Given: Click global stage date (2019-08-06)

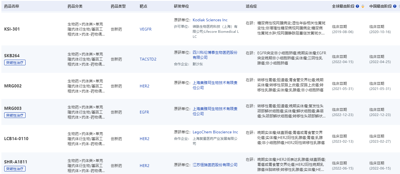Looking at the screenshot, I should pyautogui.click(x=343, y=32).
